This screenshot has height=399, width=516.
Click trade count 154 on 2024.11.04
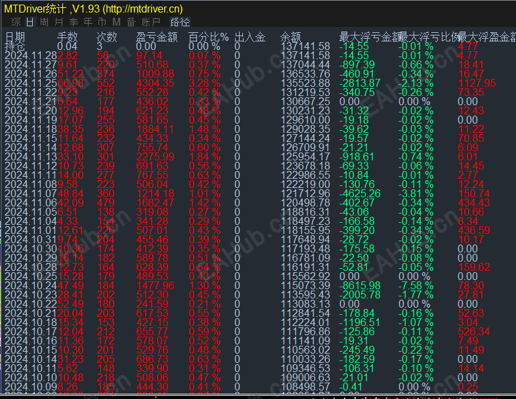pyautogui.click(x=106, y=222)
